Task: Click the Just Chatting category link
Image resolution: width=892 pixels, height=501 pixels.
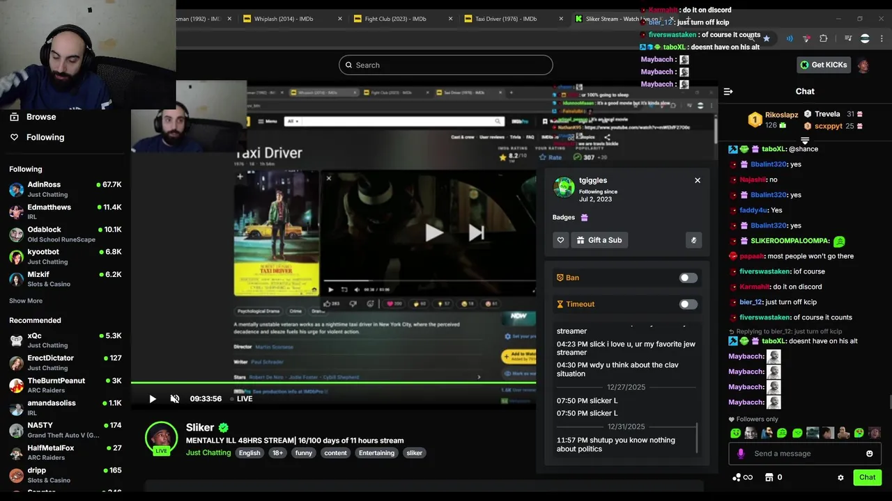Action: pos(208,452)
